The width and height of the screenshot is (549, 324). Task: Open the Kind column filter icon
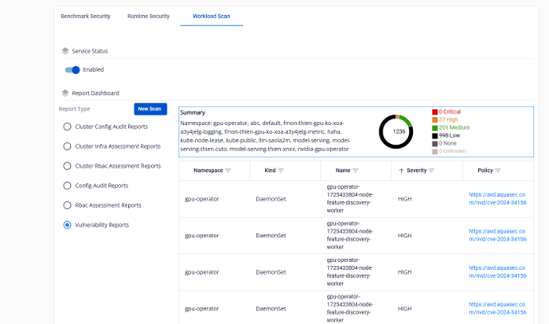click(281, 170)
